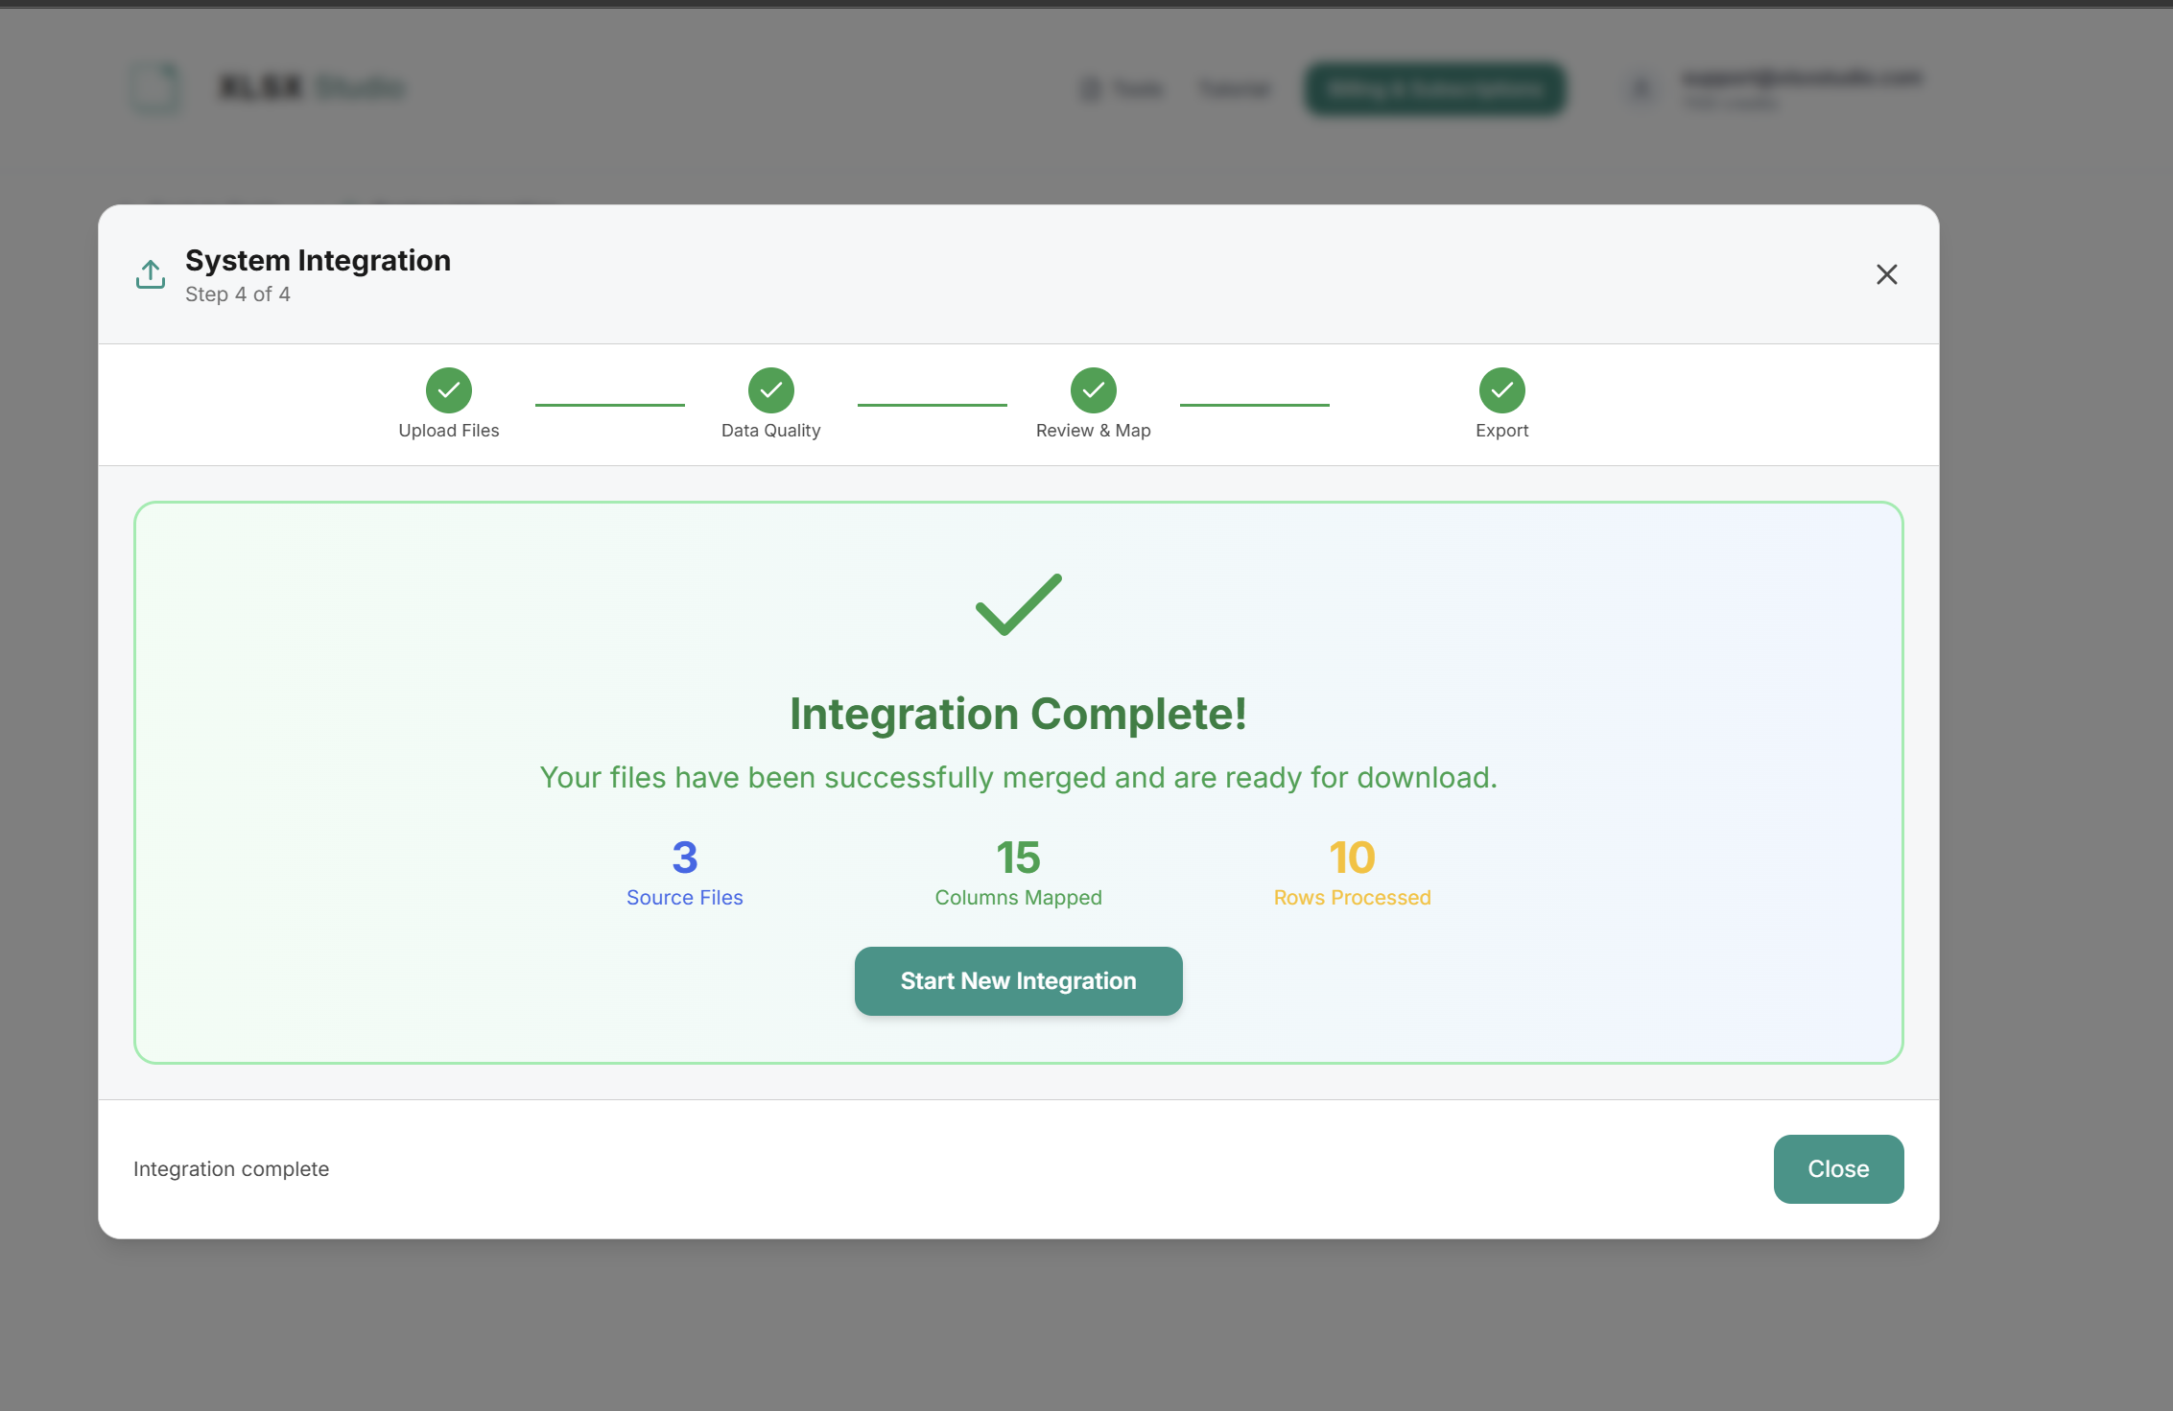Click the Data Quality step checkmark circle
The width and height of the screenshot is (2173, 1411).
[771, 390]
